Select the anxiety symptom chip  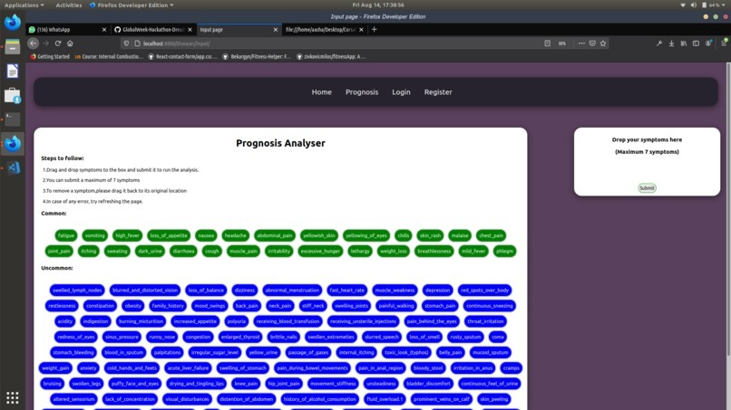(x=88, y=367)
